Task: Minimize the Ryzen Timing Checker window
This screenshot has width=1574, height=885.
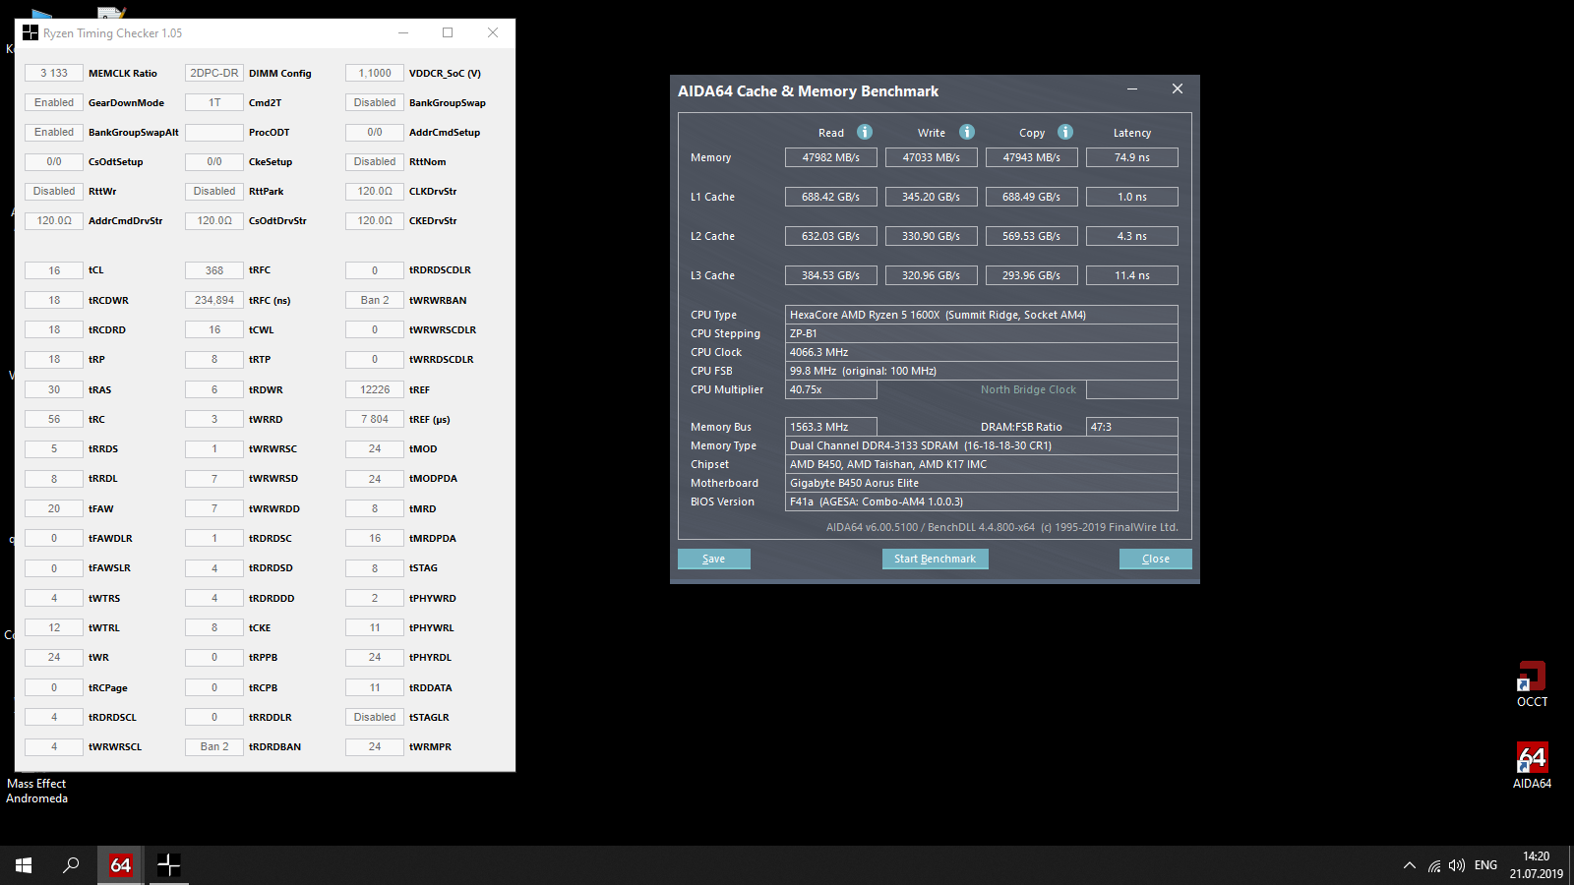Action: coord(403,32)
